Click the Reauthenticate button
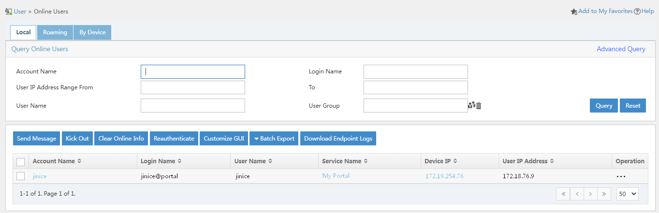This screenshot has height=213, width=659. [174, 139]
